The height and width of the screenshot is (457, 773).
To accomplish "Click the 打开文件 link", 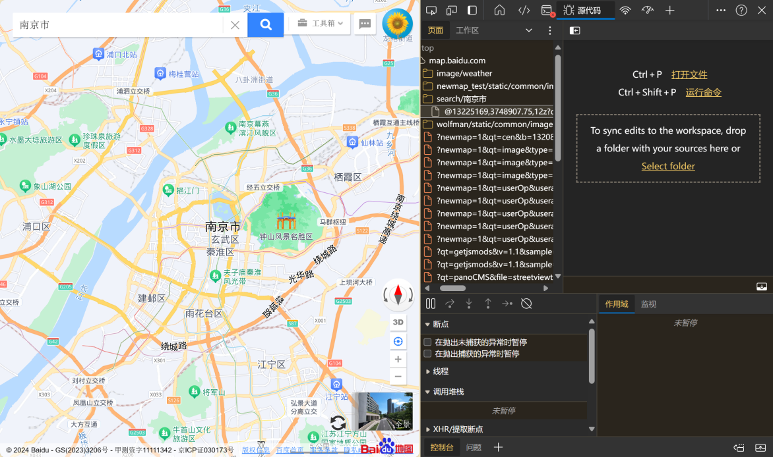I will (689, 74).
